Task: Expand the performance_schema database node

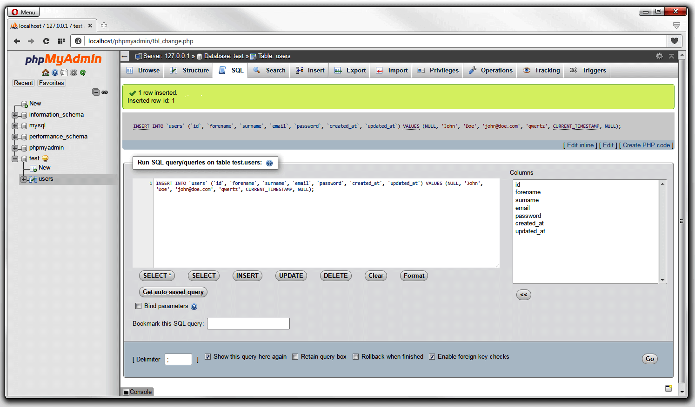Action: 14,136
